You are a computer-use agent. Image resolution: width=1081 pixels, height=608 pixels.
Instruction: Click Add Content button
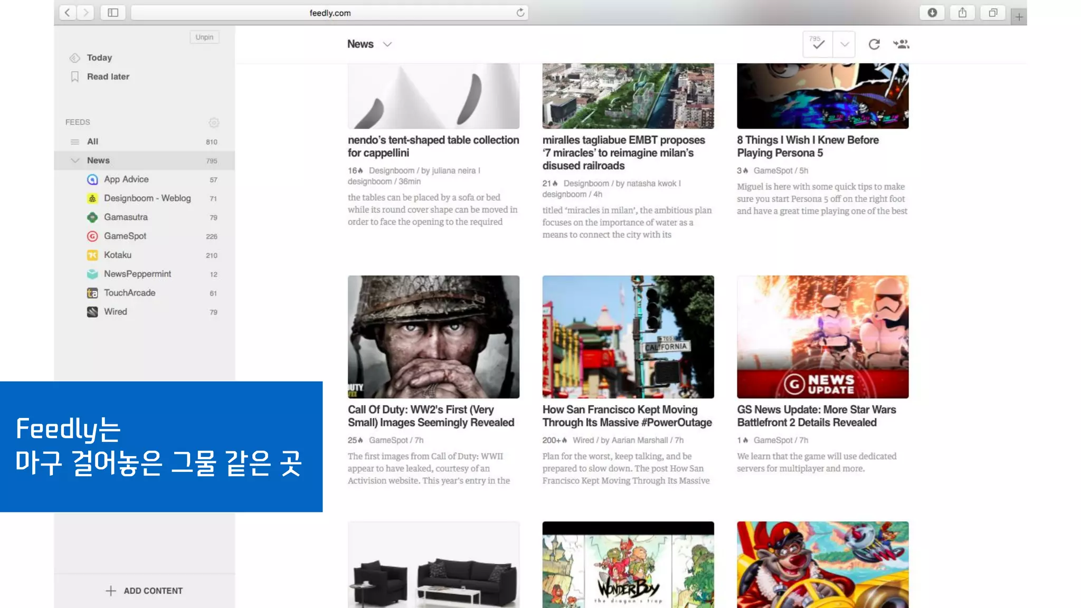pyautogui.click(x=144, y=591)
